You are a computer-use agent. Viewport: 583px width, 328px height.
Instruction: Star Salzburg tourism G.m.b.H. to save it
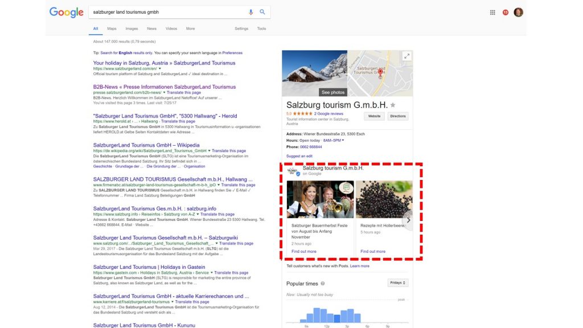click(x=393, y=105)
